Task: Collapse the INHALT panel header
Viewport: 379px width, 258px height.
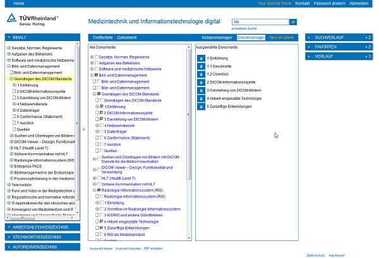Action: [x=42, y=37]
